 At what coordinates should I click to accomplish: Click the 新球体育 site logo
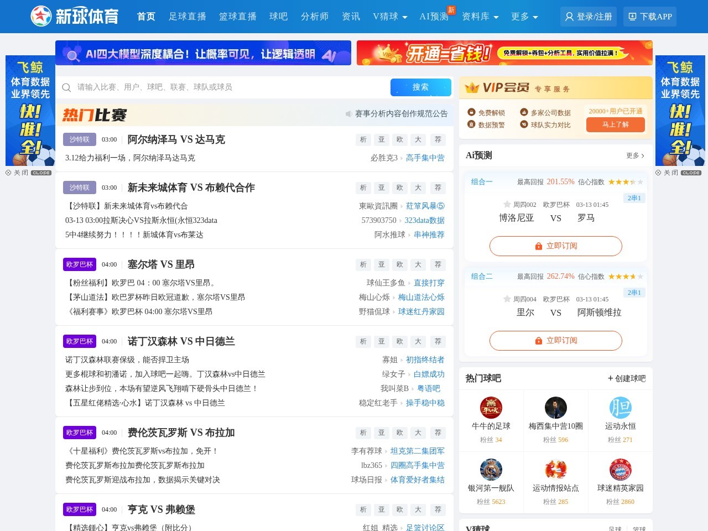click(x=75, y=16)
